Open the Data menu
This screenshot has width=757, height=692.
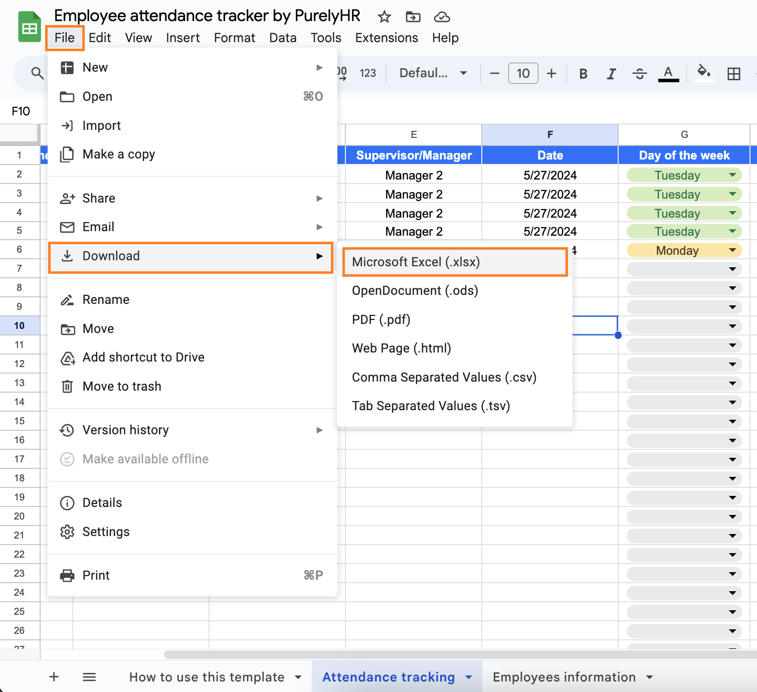tap(283, 38)
